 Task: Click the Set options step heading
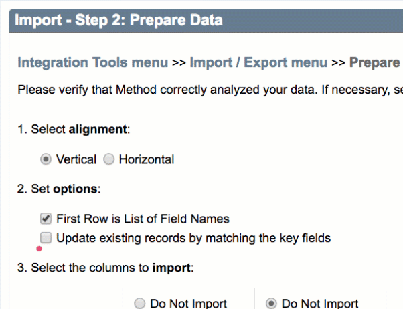point(59,189)
